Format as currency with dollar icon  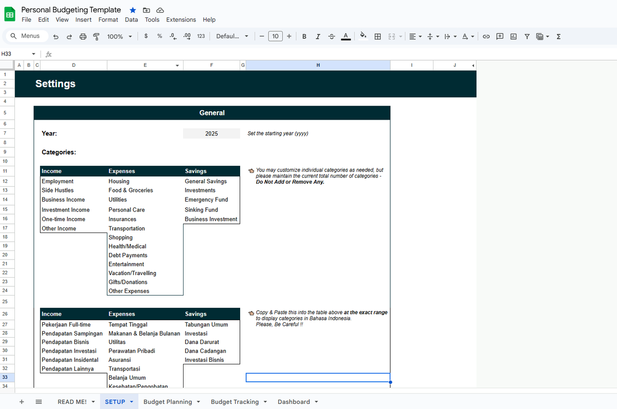pos(146,36)
